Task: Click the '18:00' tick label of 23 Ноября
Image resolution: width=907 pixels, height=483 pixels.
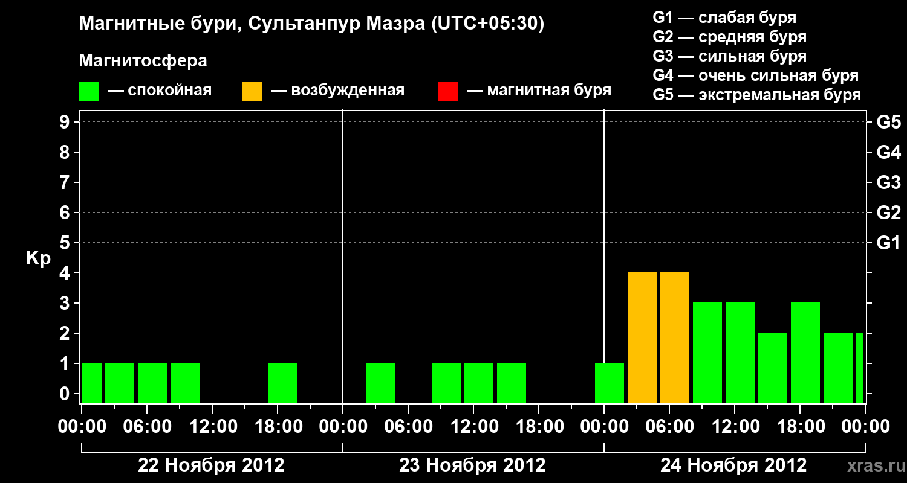Action: (x=539, y=427)
